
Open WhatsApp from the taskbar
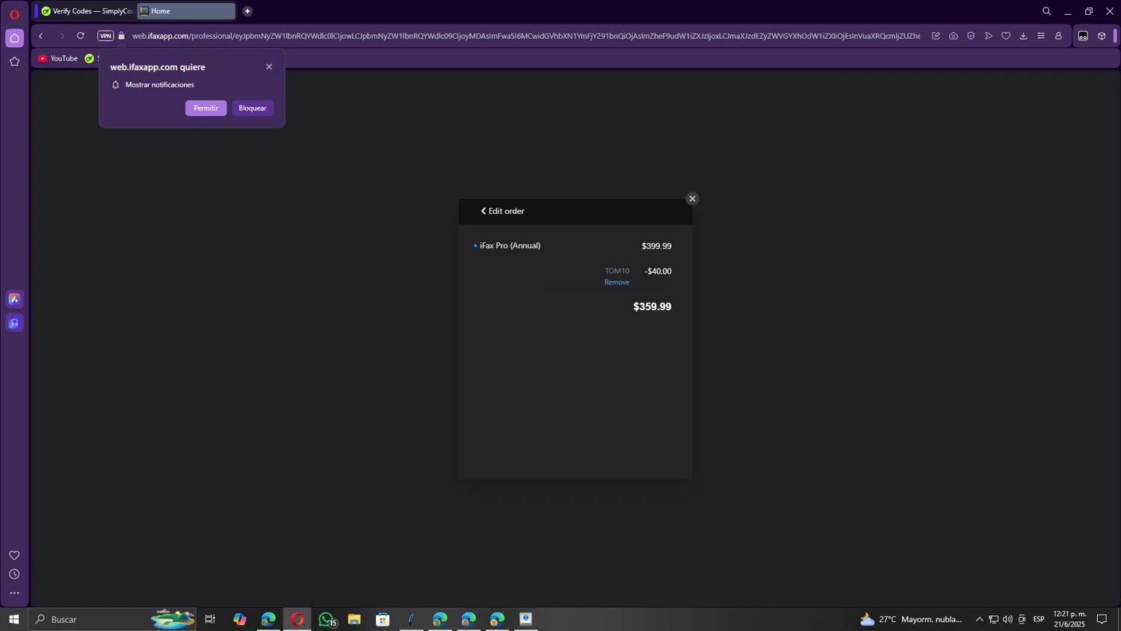326,619
